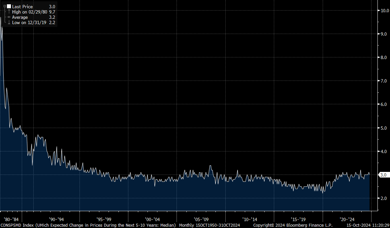The image size is (390, 228).
Task: Click the 6.0 y-axis label
Action: [x=383, y=104]
